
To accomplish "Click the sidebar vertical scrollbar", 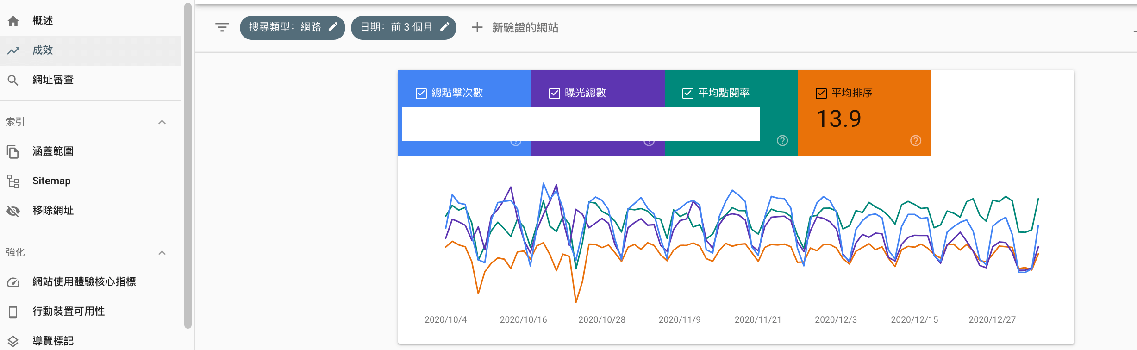I will click(187, 166).
